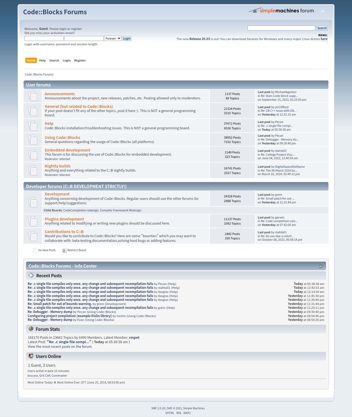Click View the most recent posts link
Viewport: 352px width, 417px height.
60,347
